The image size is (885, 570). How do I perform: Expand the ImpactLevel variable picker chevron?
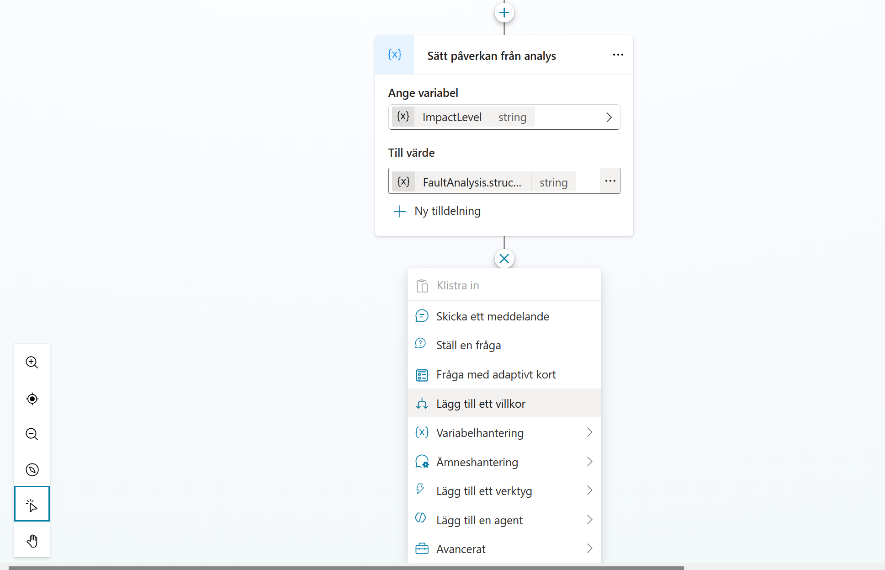tap(609, 117)
